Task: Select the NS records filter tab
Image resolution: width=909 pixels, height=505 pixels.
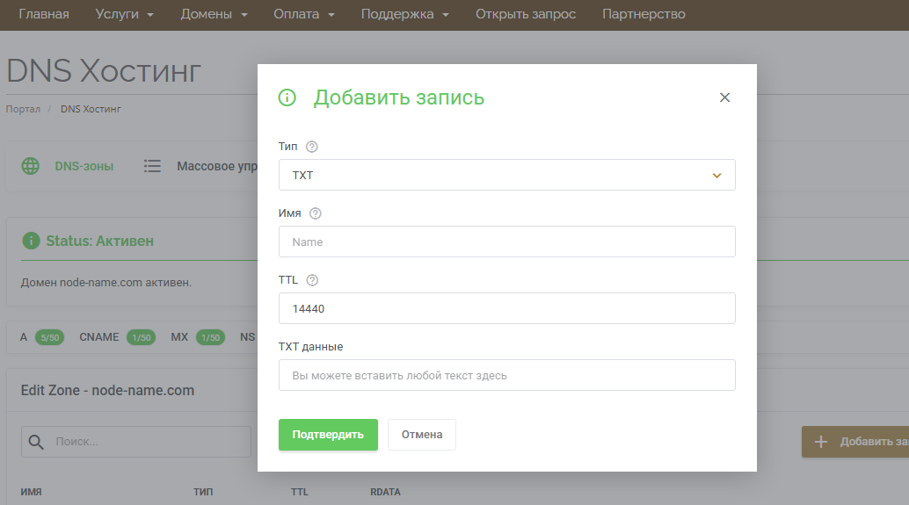Action: [x=248, y=337]
